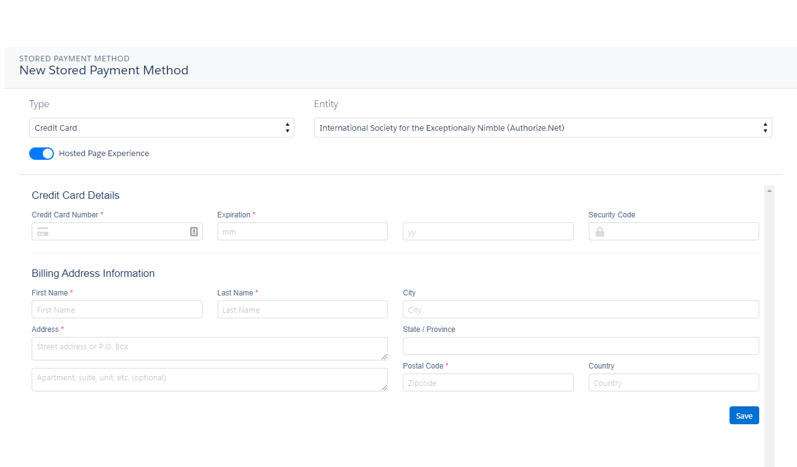Select the State / Province input box
This screenshot has width=797, height=467.
pyautogui.click(x=580, y=346)
